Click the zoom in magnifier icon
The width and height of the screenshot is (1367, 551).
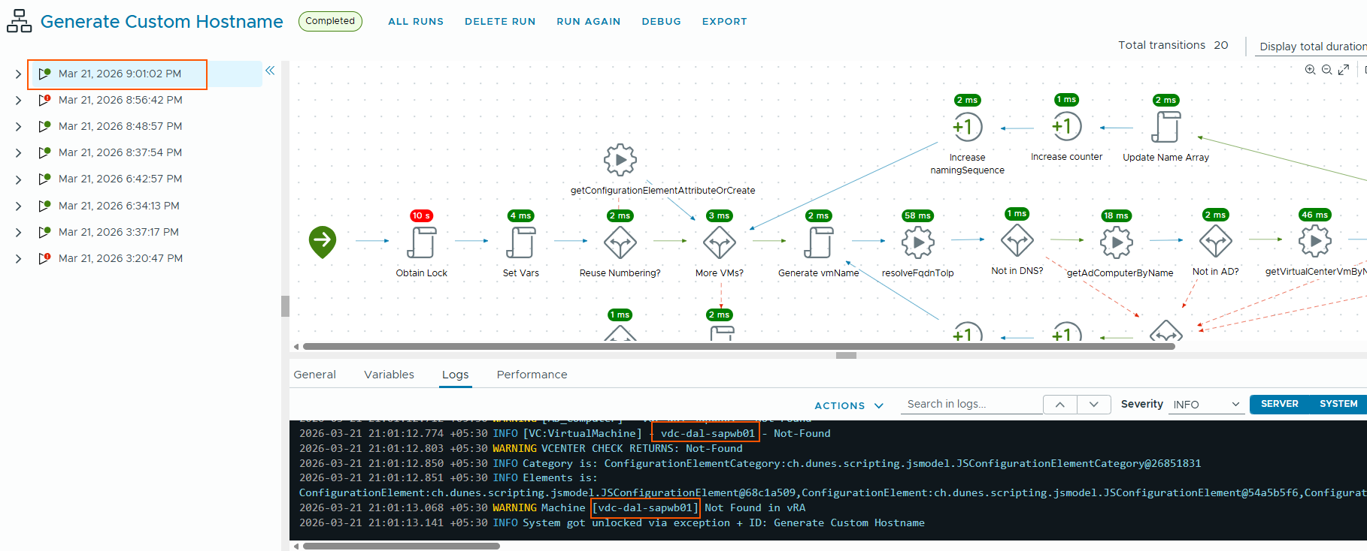pos(1310,70)
